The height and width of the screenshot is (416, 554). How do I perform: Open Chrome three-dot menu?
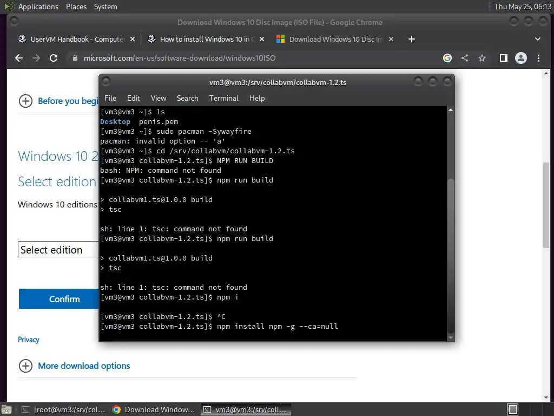[x=538, y=58]
